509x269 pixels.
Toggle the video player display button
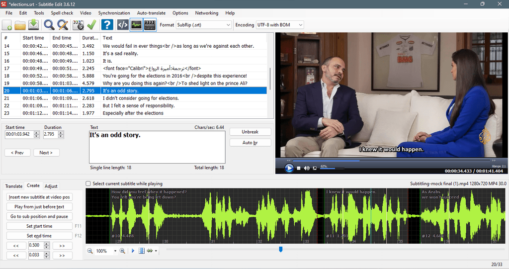(x=150, y=25)
